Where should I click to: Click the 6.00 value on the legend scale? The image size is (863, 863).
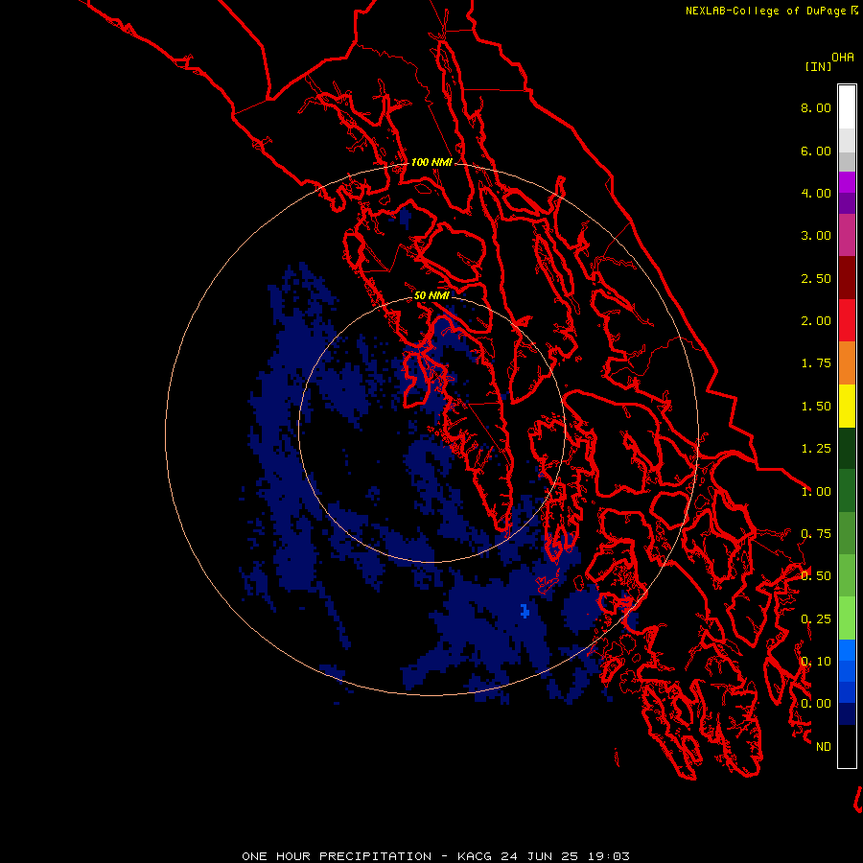click(816, 151)
